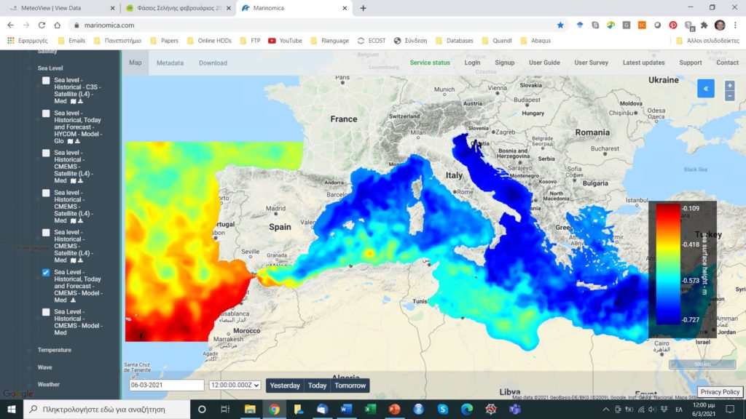
Task: Open the 12:00:00.000Z time dropdown
Action: click(x=235, y=386)
